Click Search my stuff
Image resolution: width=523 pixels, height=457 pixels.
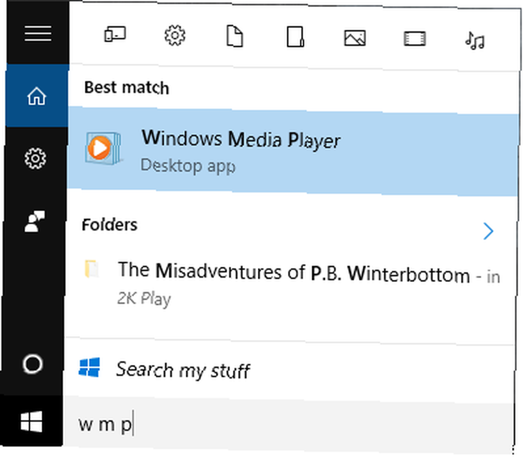pos(183,371)
